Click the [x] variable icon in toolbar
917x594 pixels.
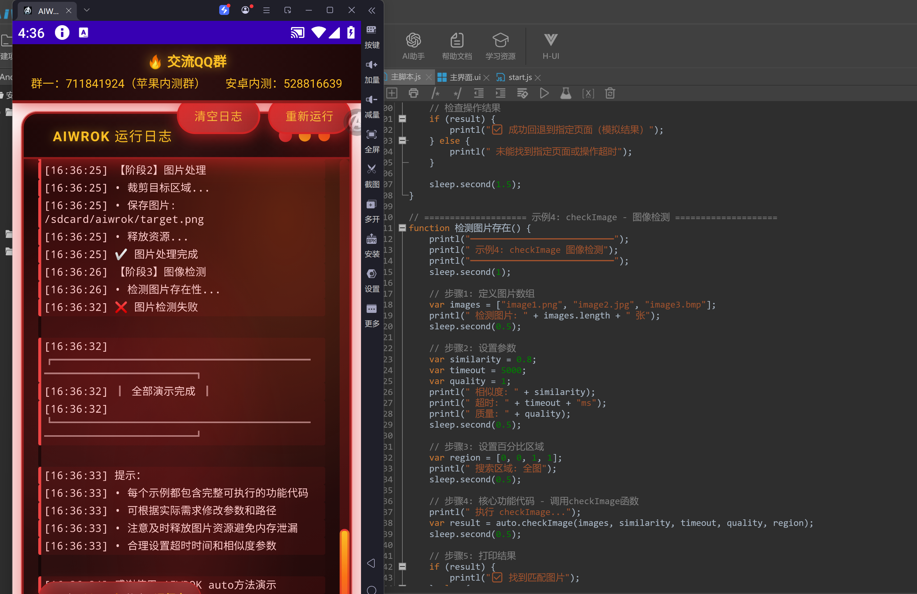click(x=588, y=93)
